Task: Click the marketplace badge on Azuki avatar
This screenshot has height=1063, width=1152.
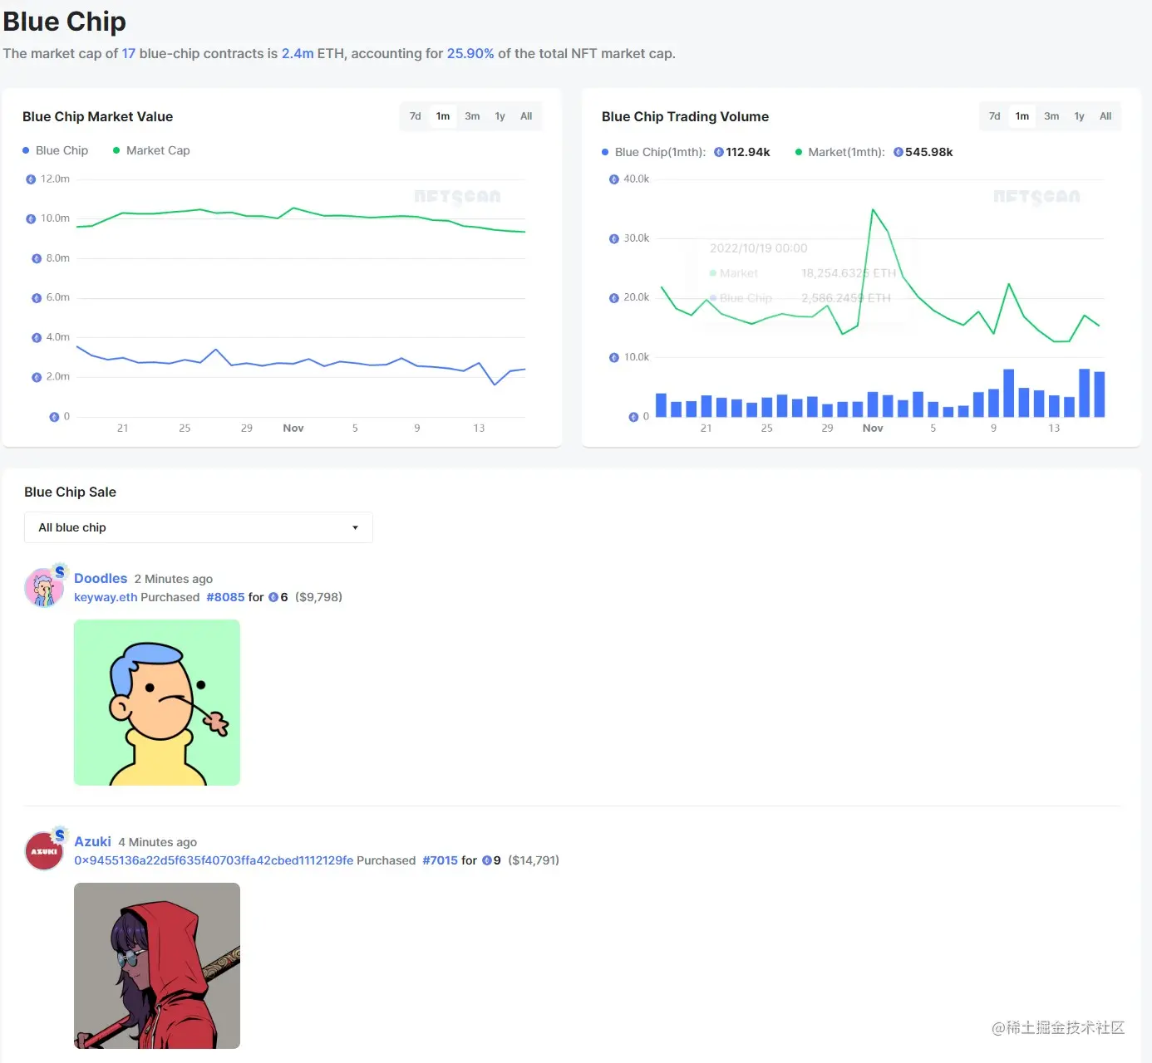Action: click(60, 835)
